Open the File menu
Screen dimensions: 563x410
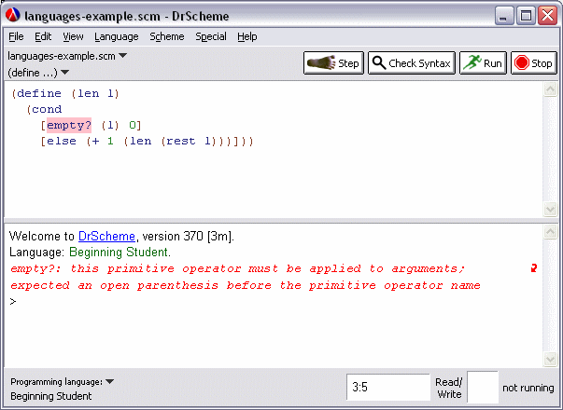pyautogui.click(x=16, y=36)
